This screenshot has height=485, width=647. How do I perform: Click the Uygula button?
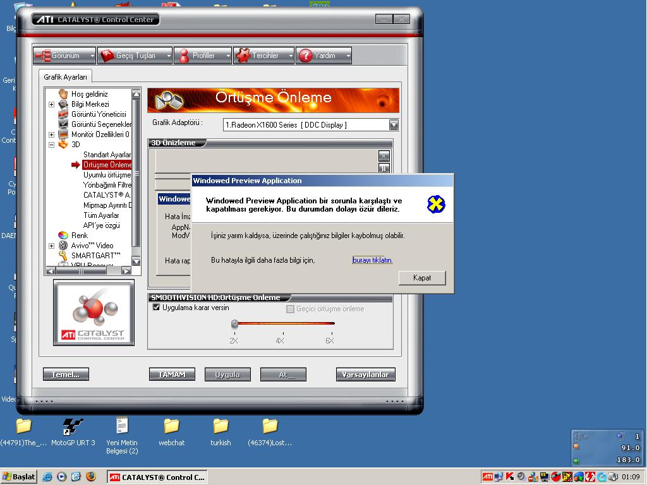(227, 374)
